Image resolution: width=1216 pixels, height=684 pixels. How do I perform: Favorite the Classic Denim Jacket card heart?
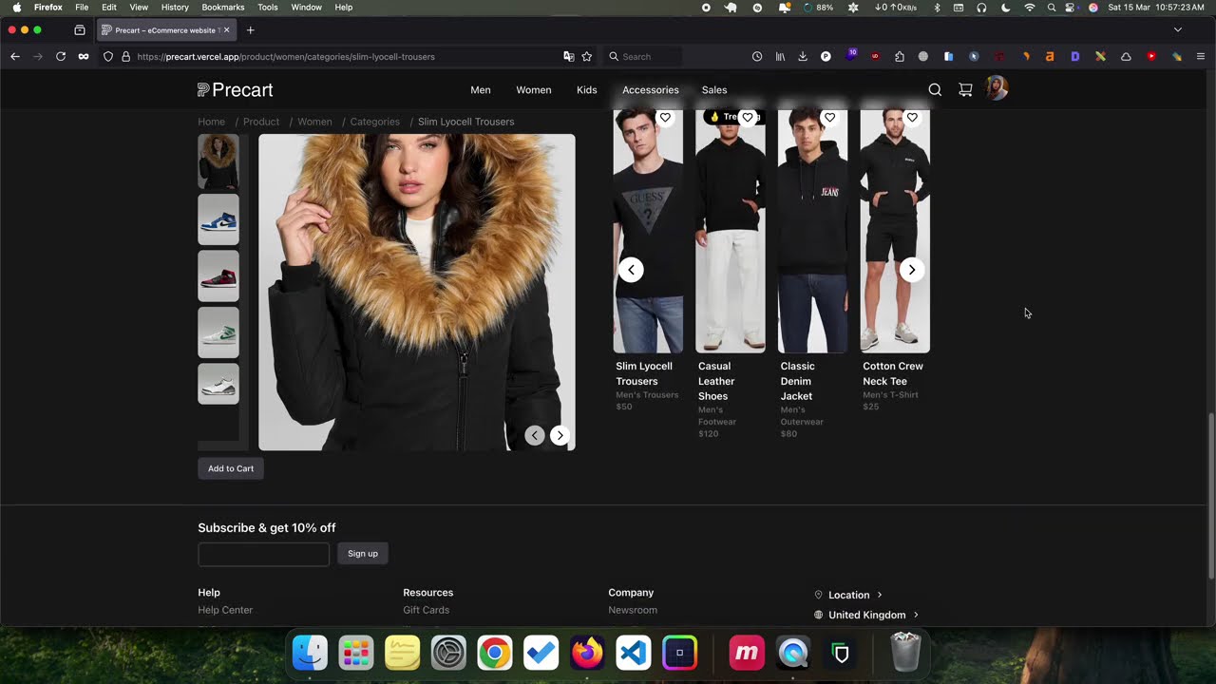click(829, 118)
